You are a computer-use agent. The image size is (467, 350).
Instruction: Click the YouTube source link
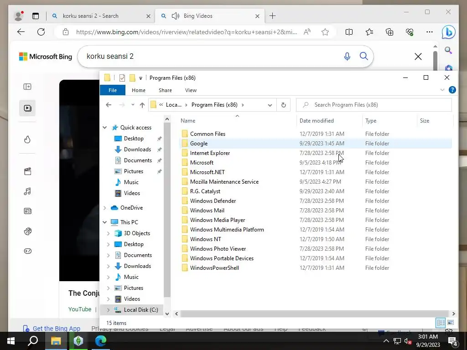click(80, 309)
